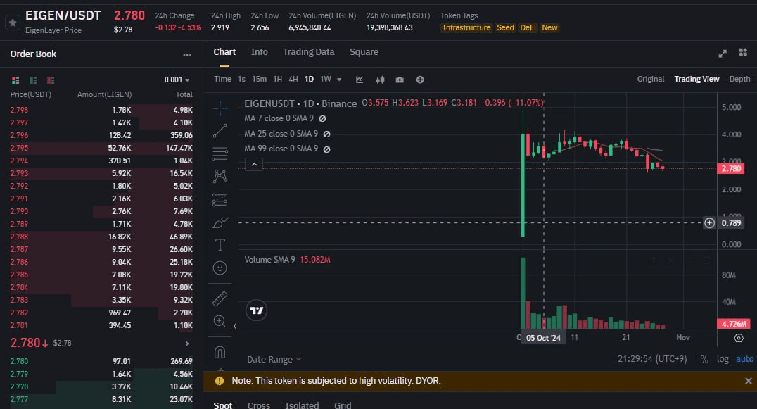Toggle visibility of MA 7 indicator

point(322,119)
